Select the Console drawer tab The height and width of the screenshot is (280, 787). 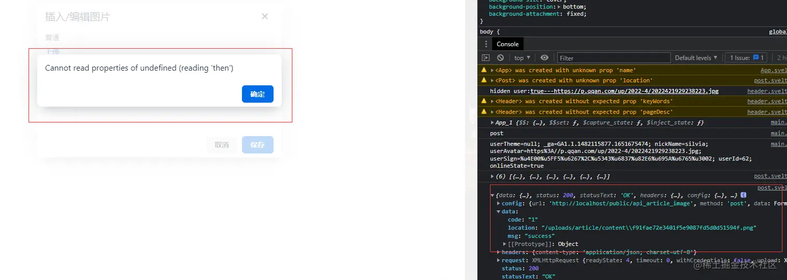[507, 44]
